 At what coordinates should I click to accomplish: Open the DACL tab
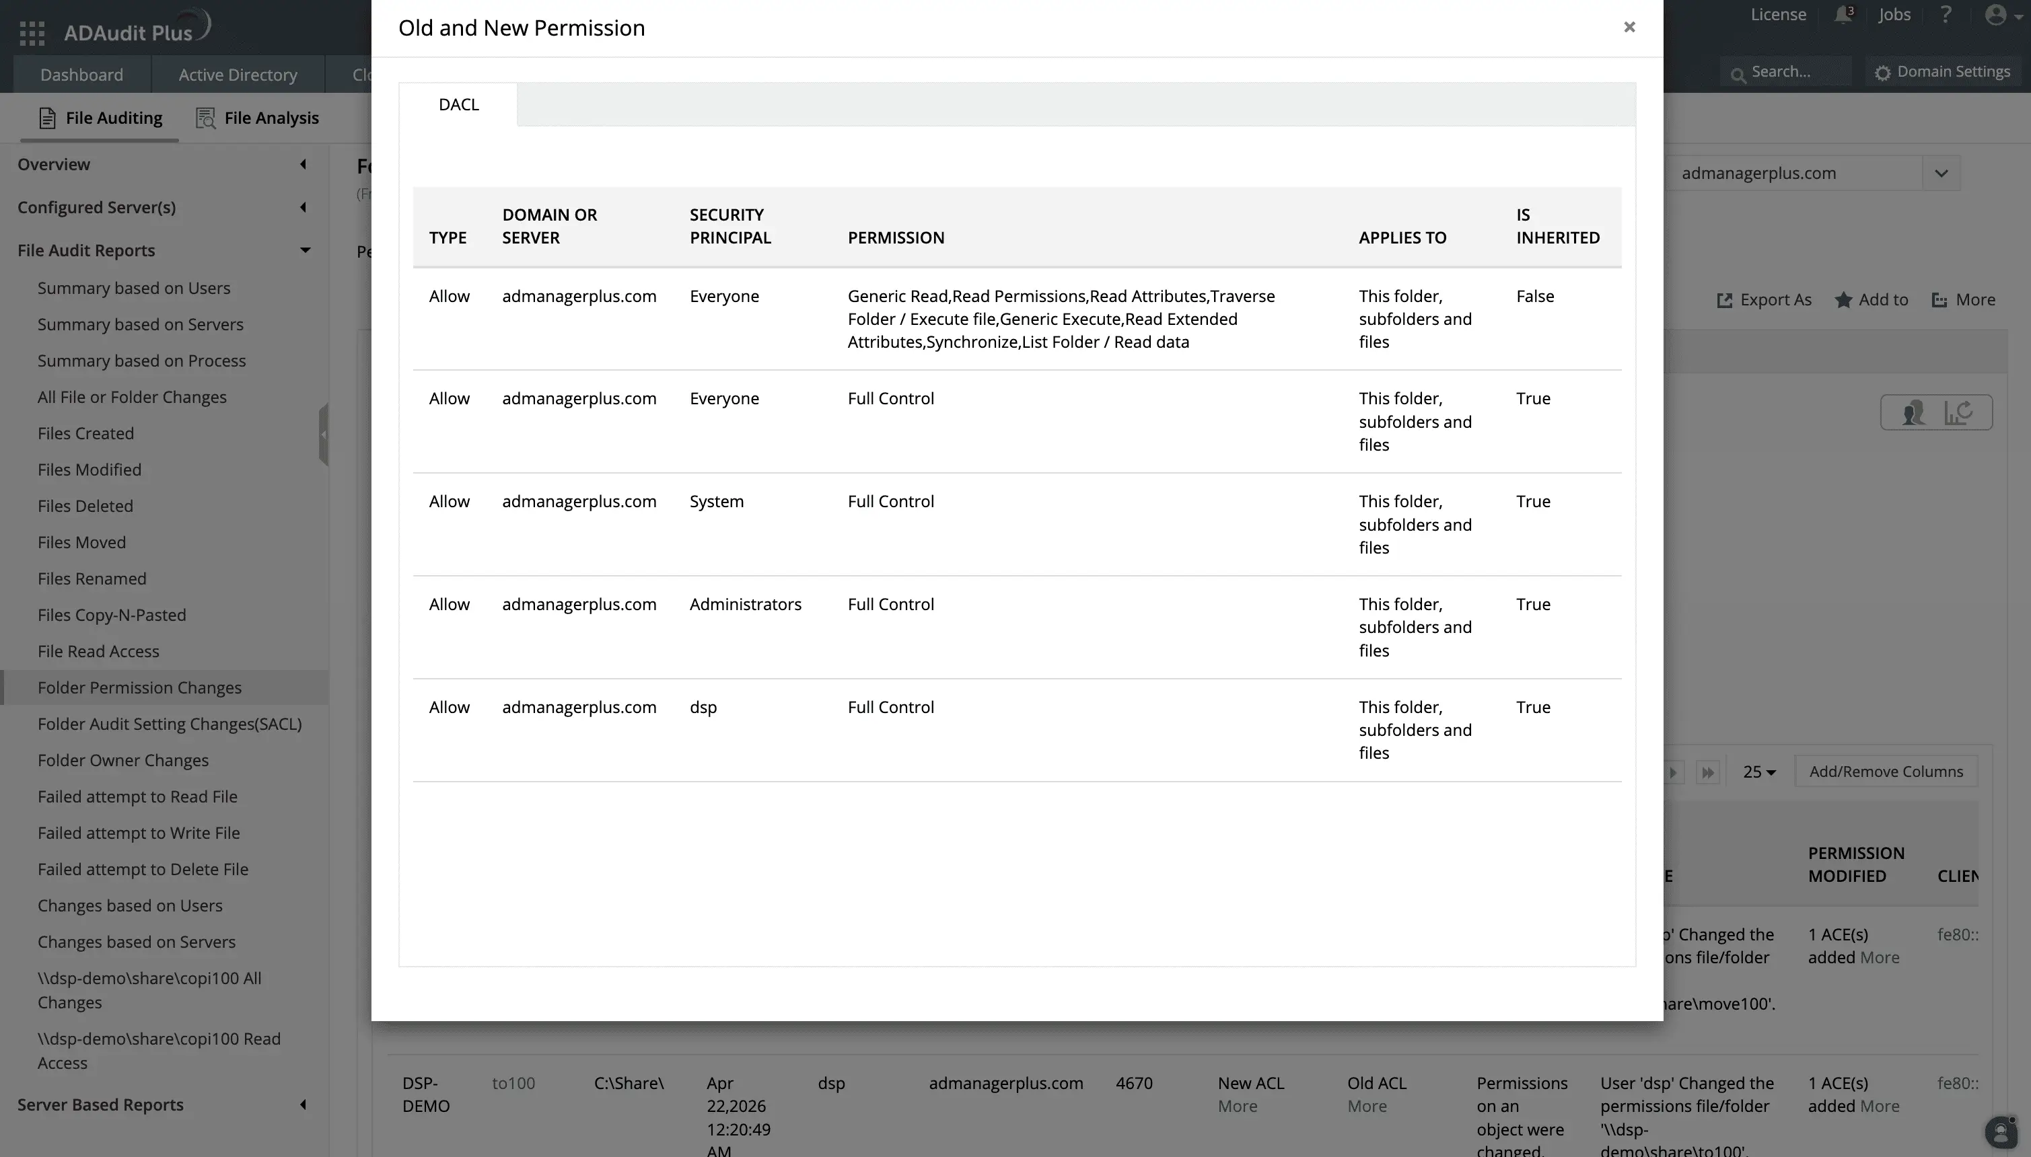coord(459,104)
